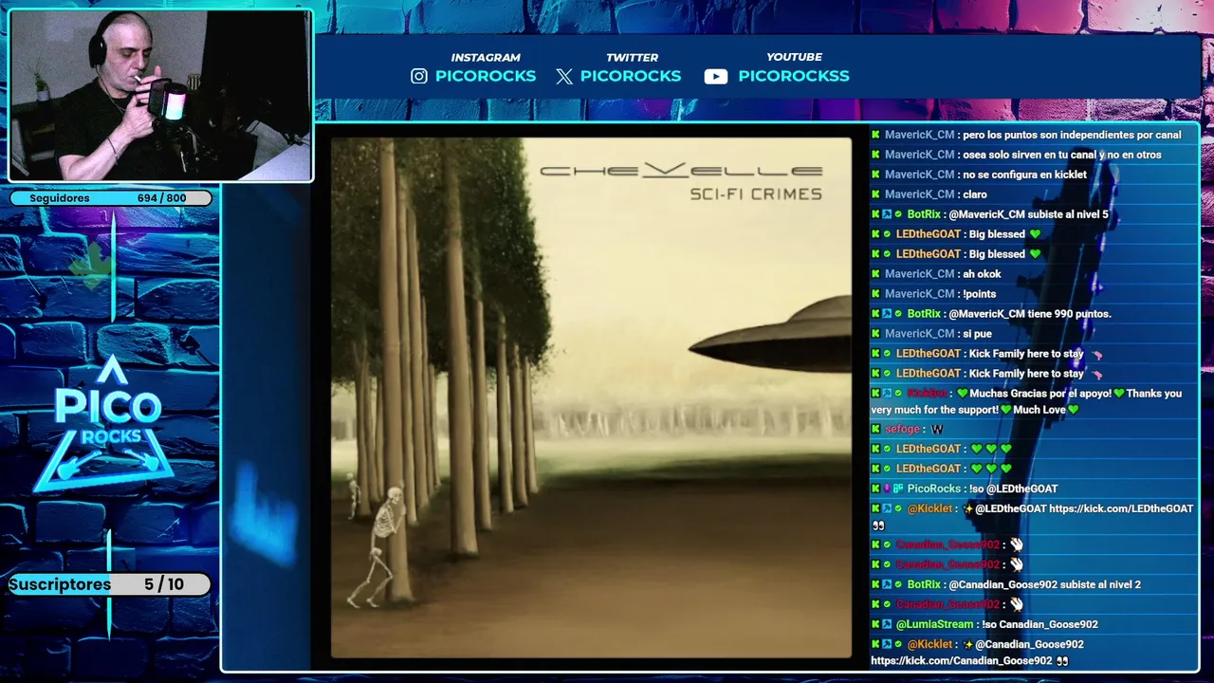Click the sparkle emoji before @LEDtheGOAT in Kicklet's message
This screenshot has height=683, width=1214.
point(967,508)
